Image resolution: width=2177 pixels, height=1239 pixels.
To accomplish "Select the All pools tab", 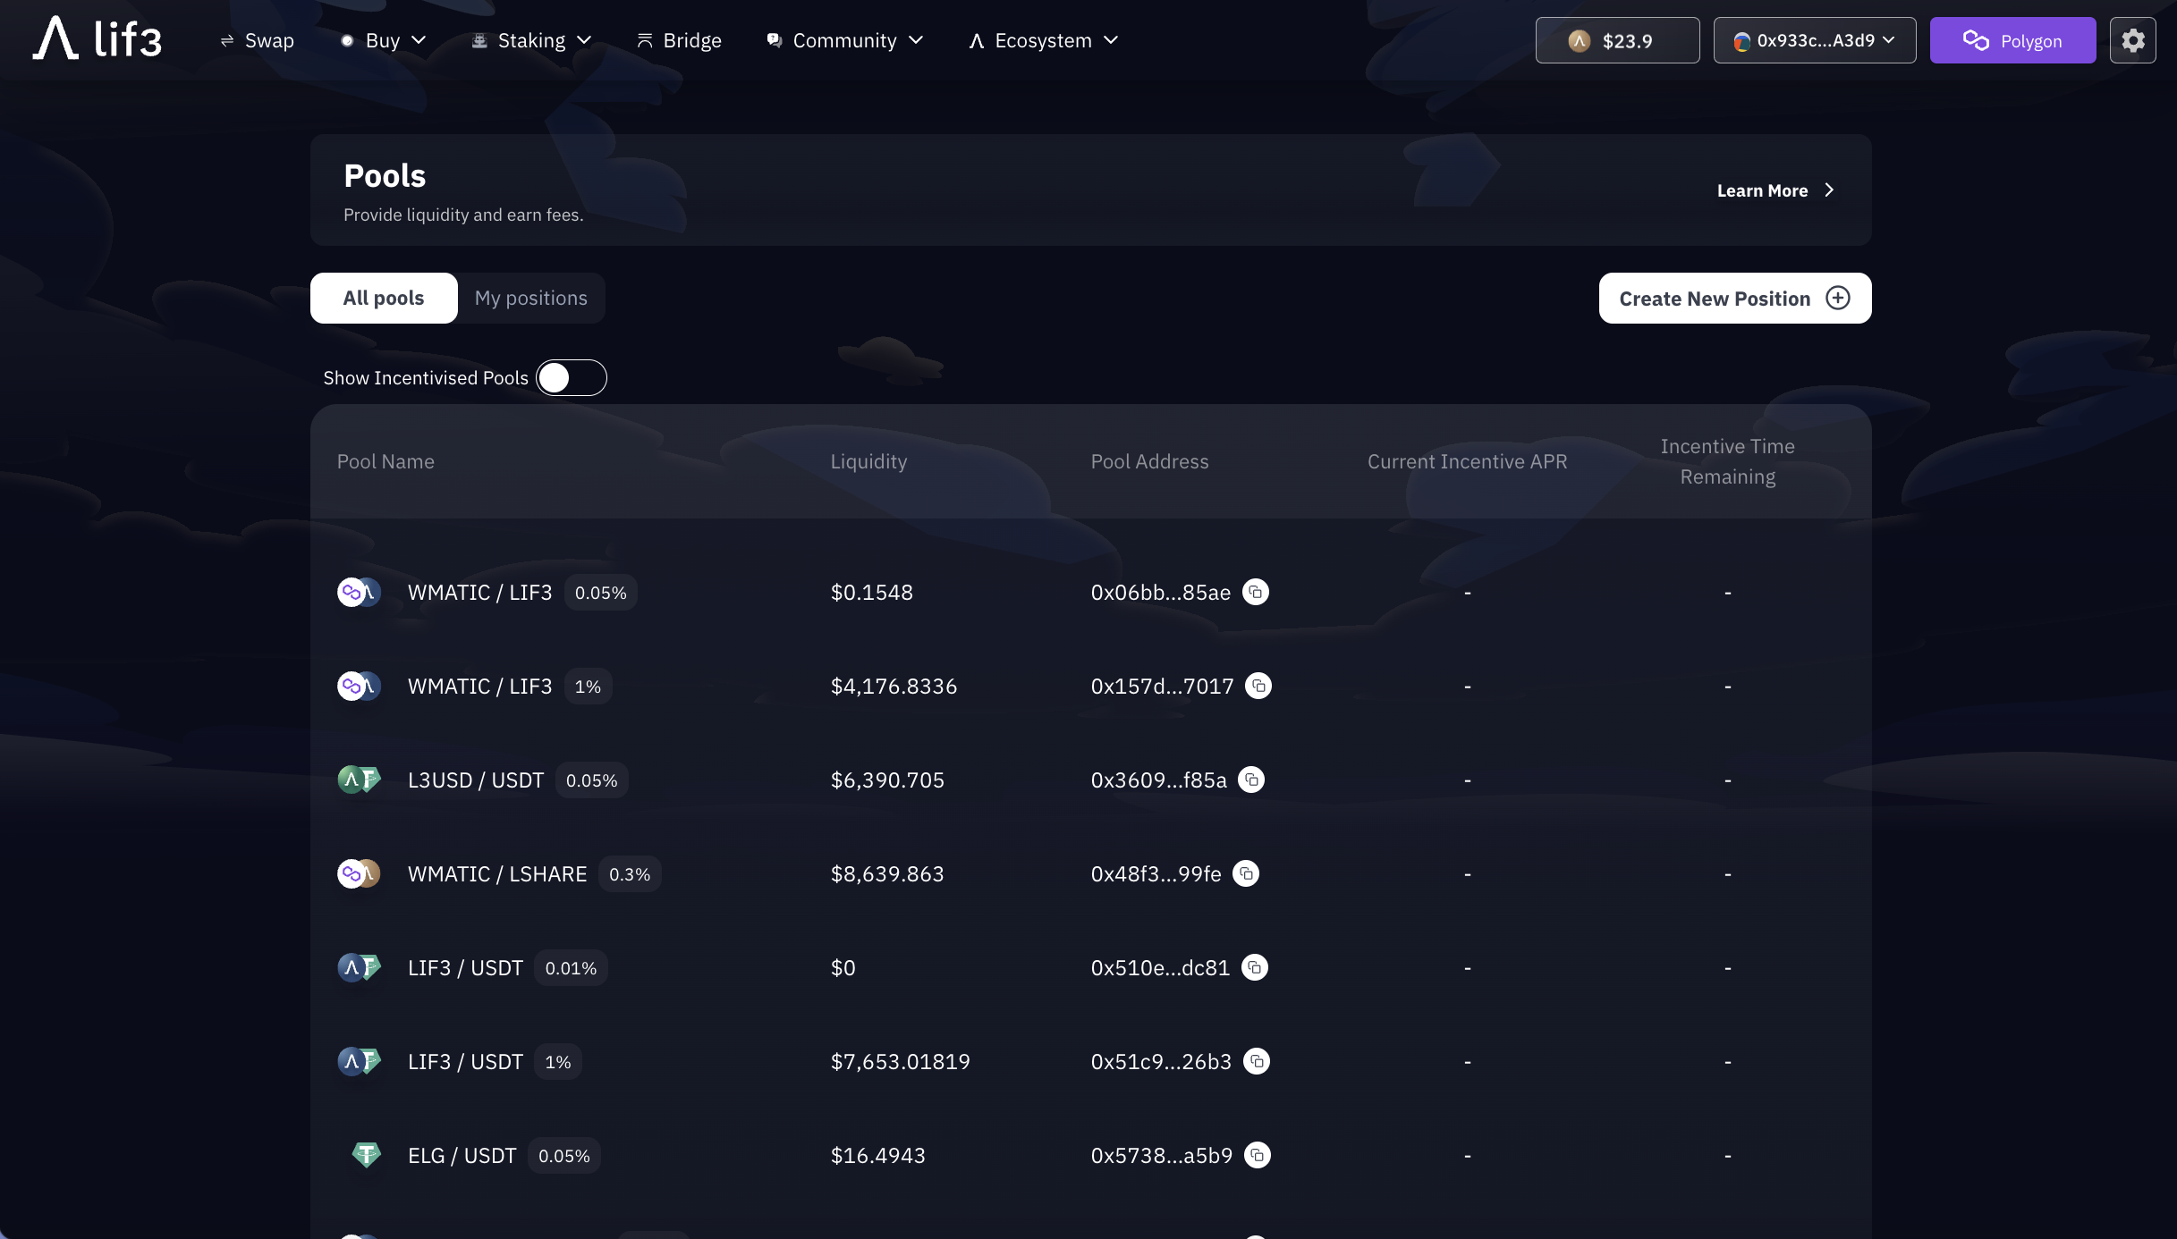I will pos(384,298).
